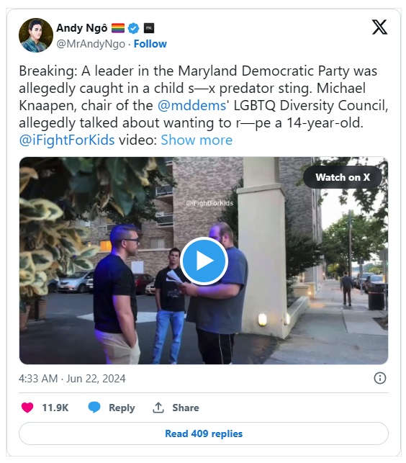Follow the @MrAndyNgo account

[x=150, y=44]
